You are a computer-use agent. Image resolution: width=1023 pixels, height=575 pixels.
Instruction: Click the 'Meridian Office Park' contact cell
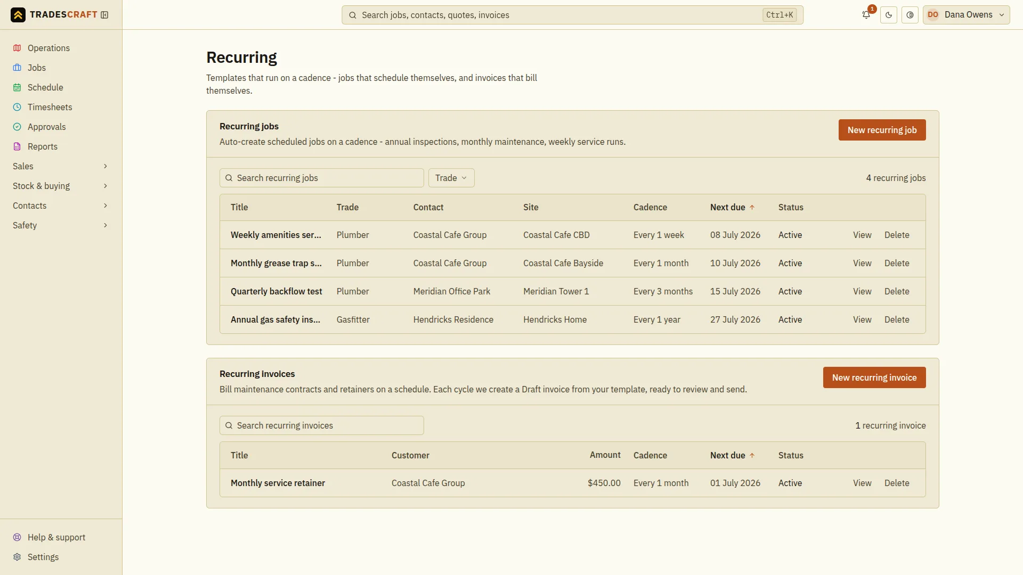452,291
